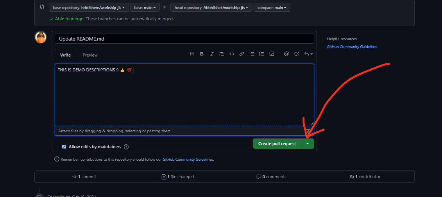442x197 pixels.
Task: Open GitHub Community Guidelines link in the reminder note
Action: (x=188, y=159)
